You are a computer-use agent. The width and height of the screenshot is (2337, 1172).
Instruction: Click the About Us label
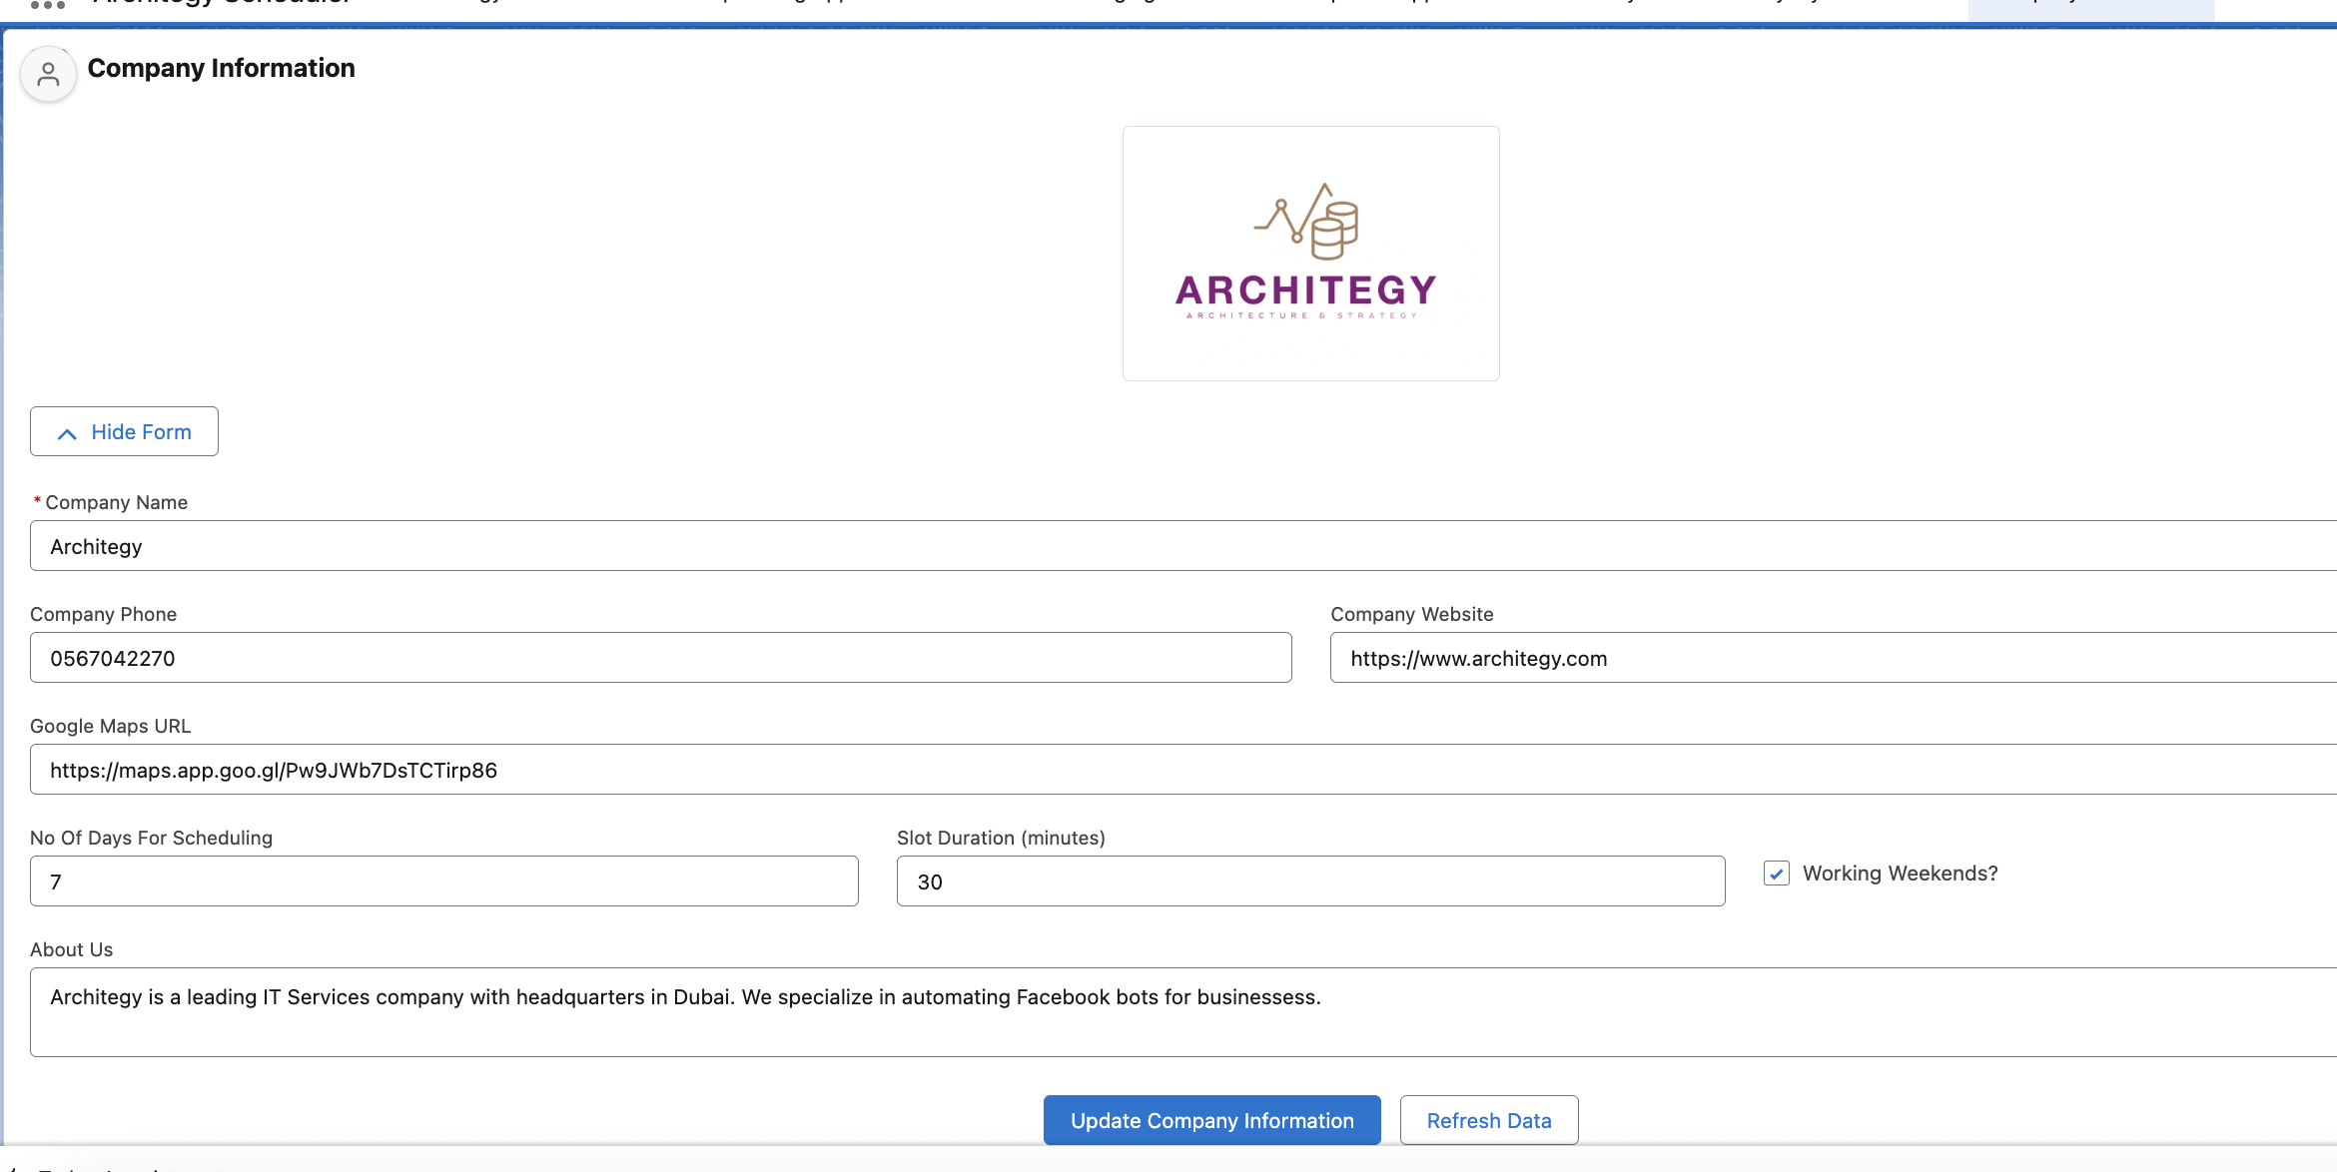click(x=71, y=949)
